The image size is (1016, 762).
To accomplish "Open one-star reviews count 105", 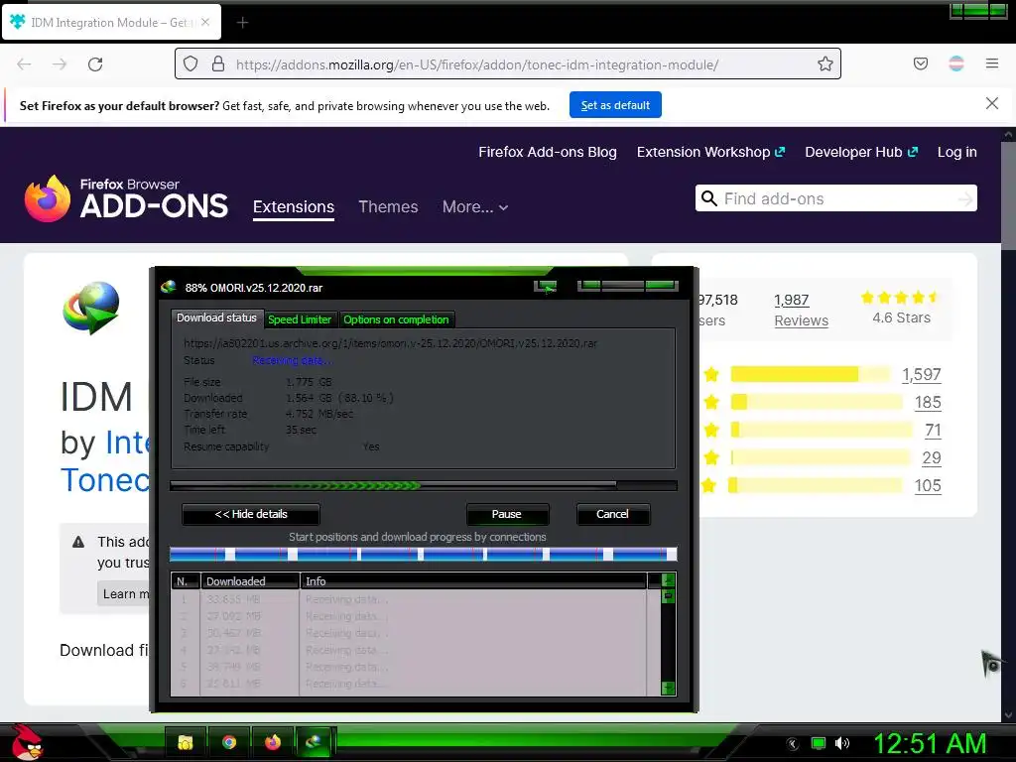I will coord(928,485).
